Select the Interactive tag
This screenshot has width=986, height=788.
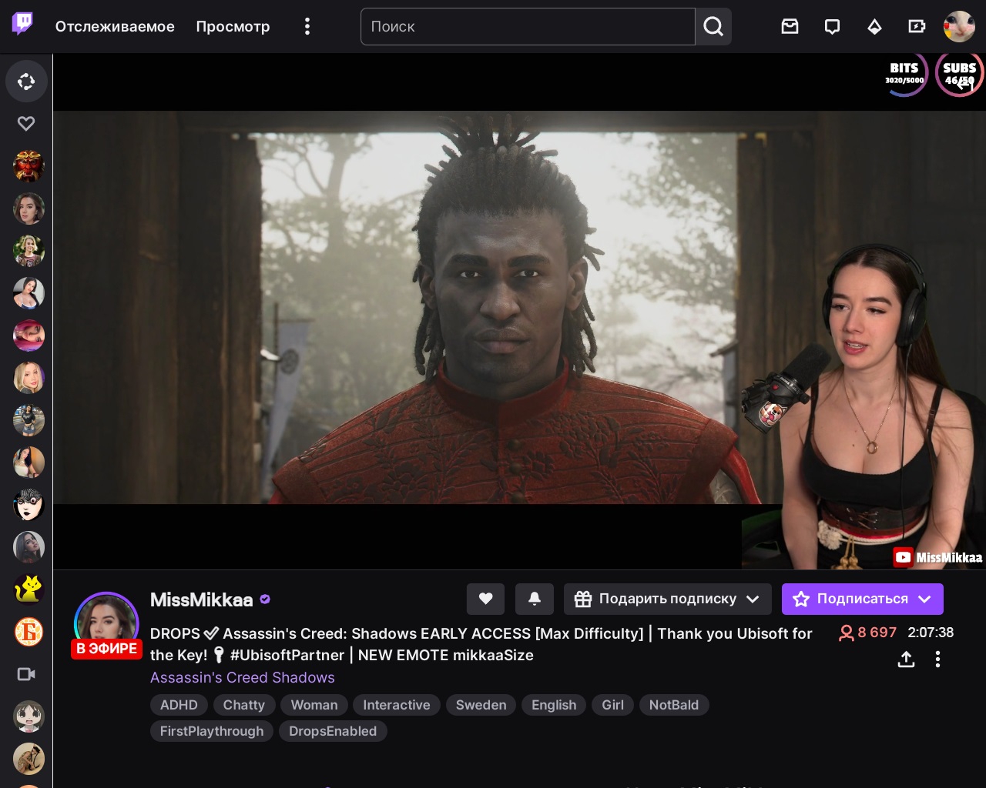tap(397, 705)
